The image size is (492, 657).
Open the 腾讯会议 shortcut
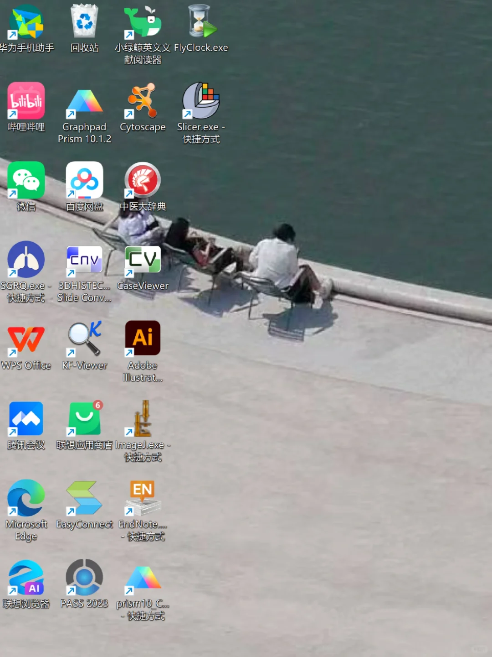26,419
